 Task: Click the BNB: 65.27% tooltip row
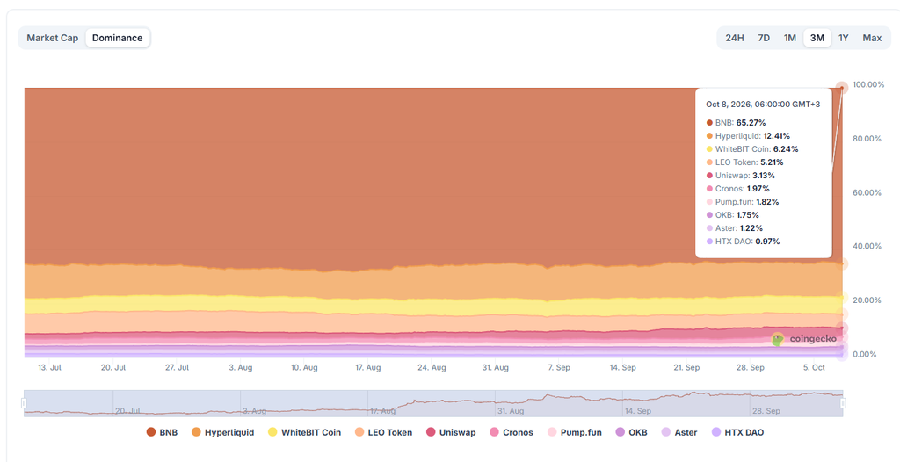tap(736, 123)
